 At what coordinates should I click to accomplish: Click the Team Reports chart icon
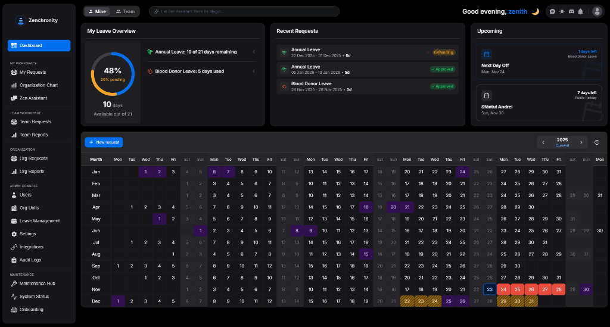click(x=14, y=135)
